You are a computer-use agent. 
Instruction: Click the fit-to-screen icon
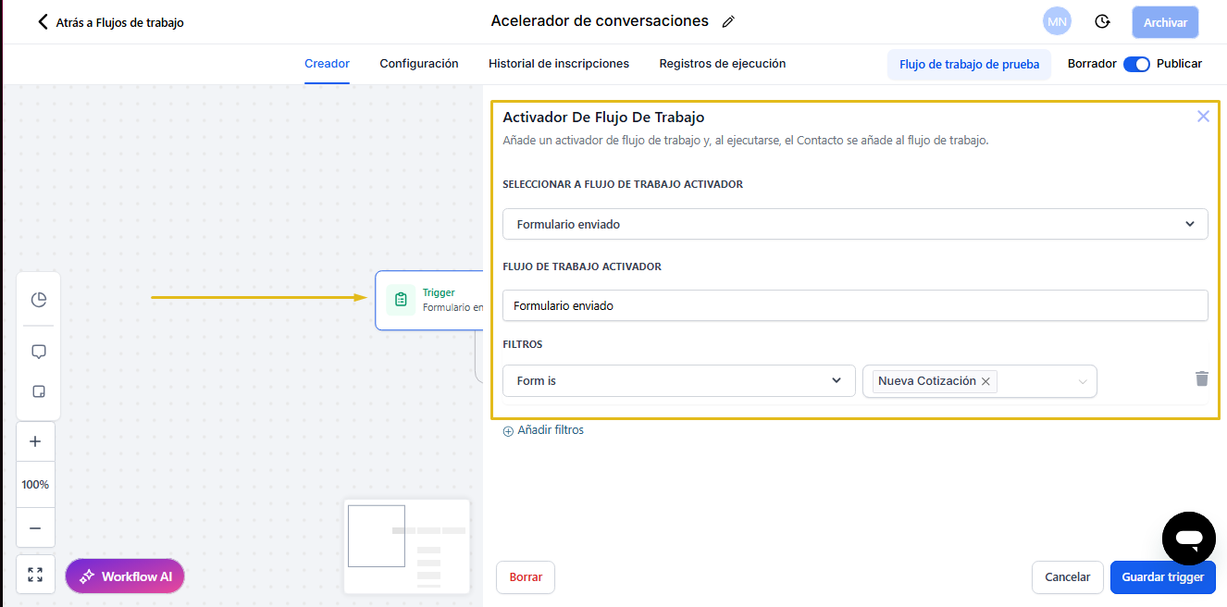35,575
